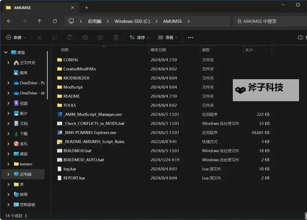Image resolution: width=307 pixels, height=220 pixels.
Task: Expand 此电脑 in navigation pane
Action: pyautogui.click(x=8, y=174)
